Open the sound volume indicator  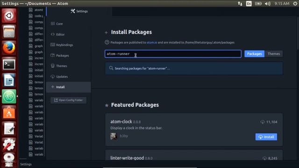tap(268, 4)
